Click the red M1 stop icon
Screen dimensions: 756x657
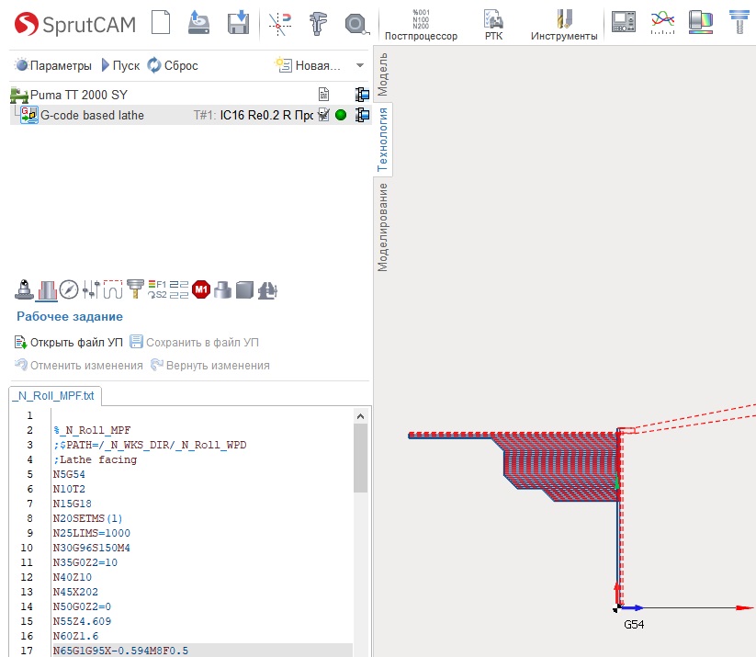tap(200, 290)
